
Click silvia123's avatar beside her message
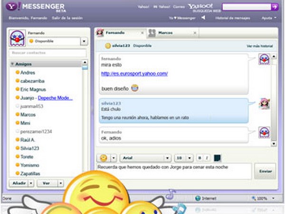pyautogui.click(x=264, y=105)
